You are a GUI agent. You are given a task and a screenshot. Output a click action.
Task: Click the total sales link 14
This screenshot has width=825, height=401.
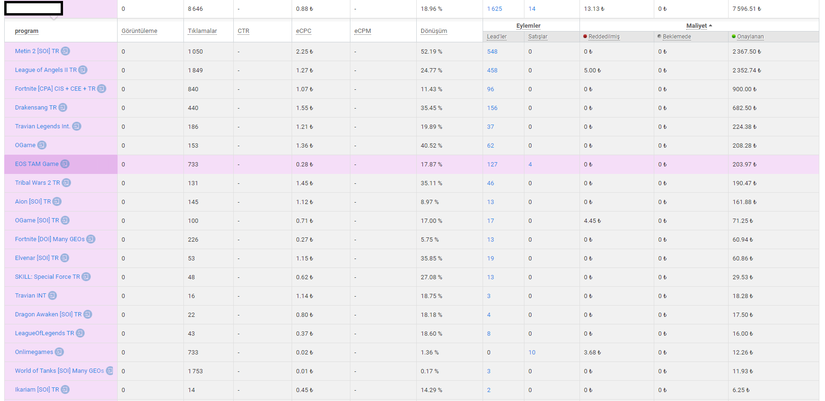532,9
